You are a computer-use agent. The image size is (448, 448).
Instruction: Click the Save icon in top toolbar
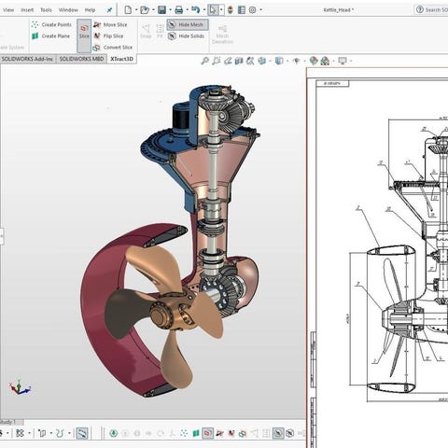161,10
